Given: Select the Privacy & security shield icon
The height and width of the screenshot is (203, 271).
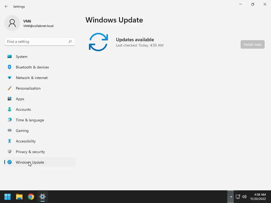Looking at the screenshot, I should click(x=10, y=151).
